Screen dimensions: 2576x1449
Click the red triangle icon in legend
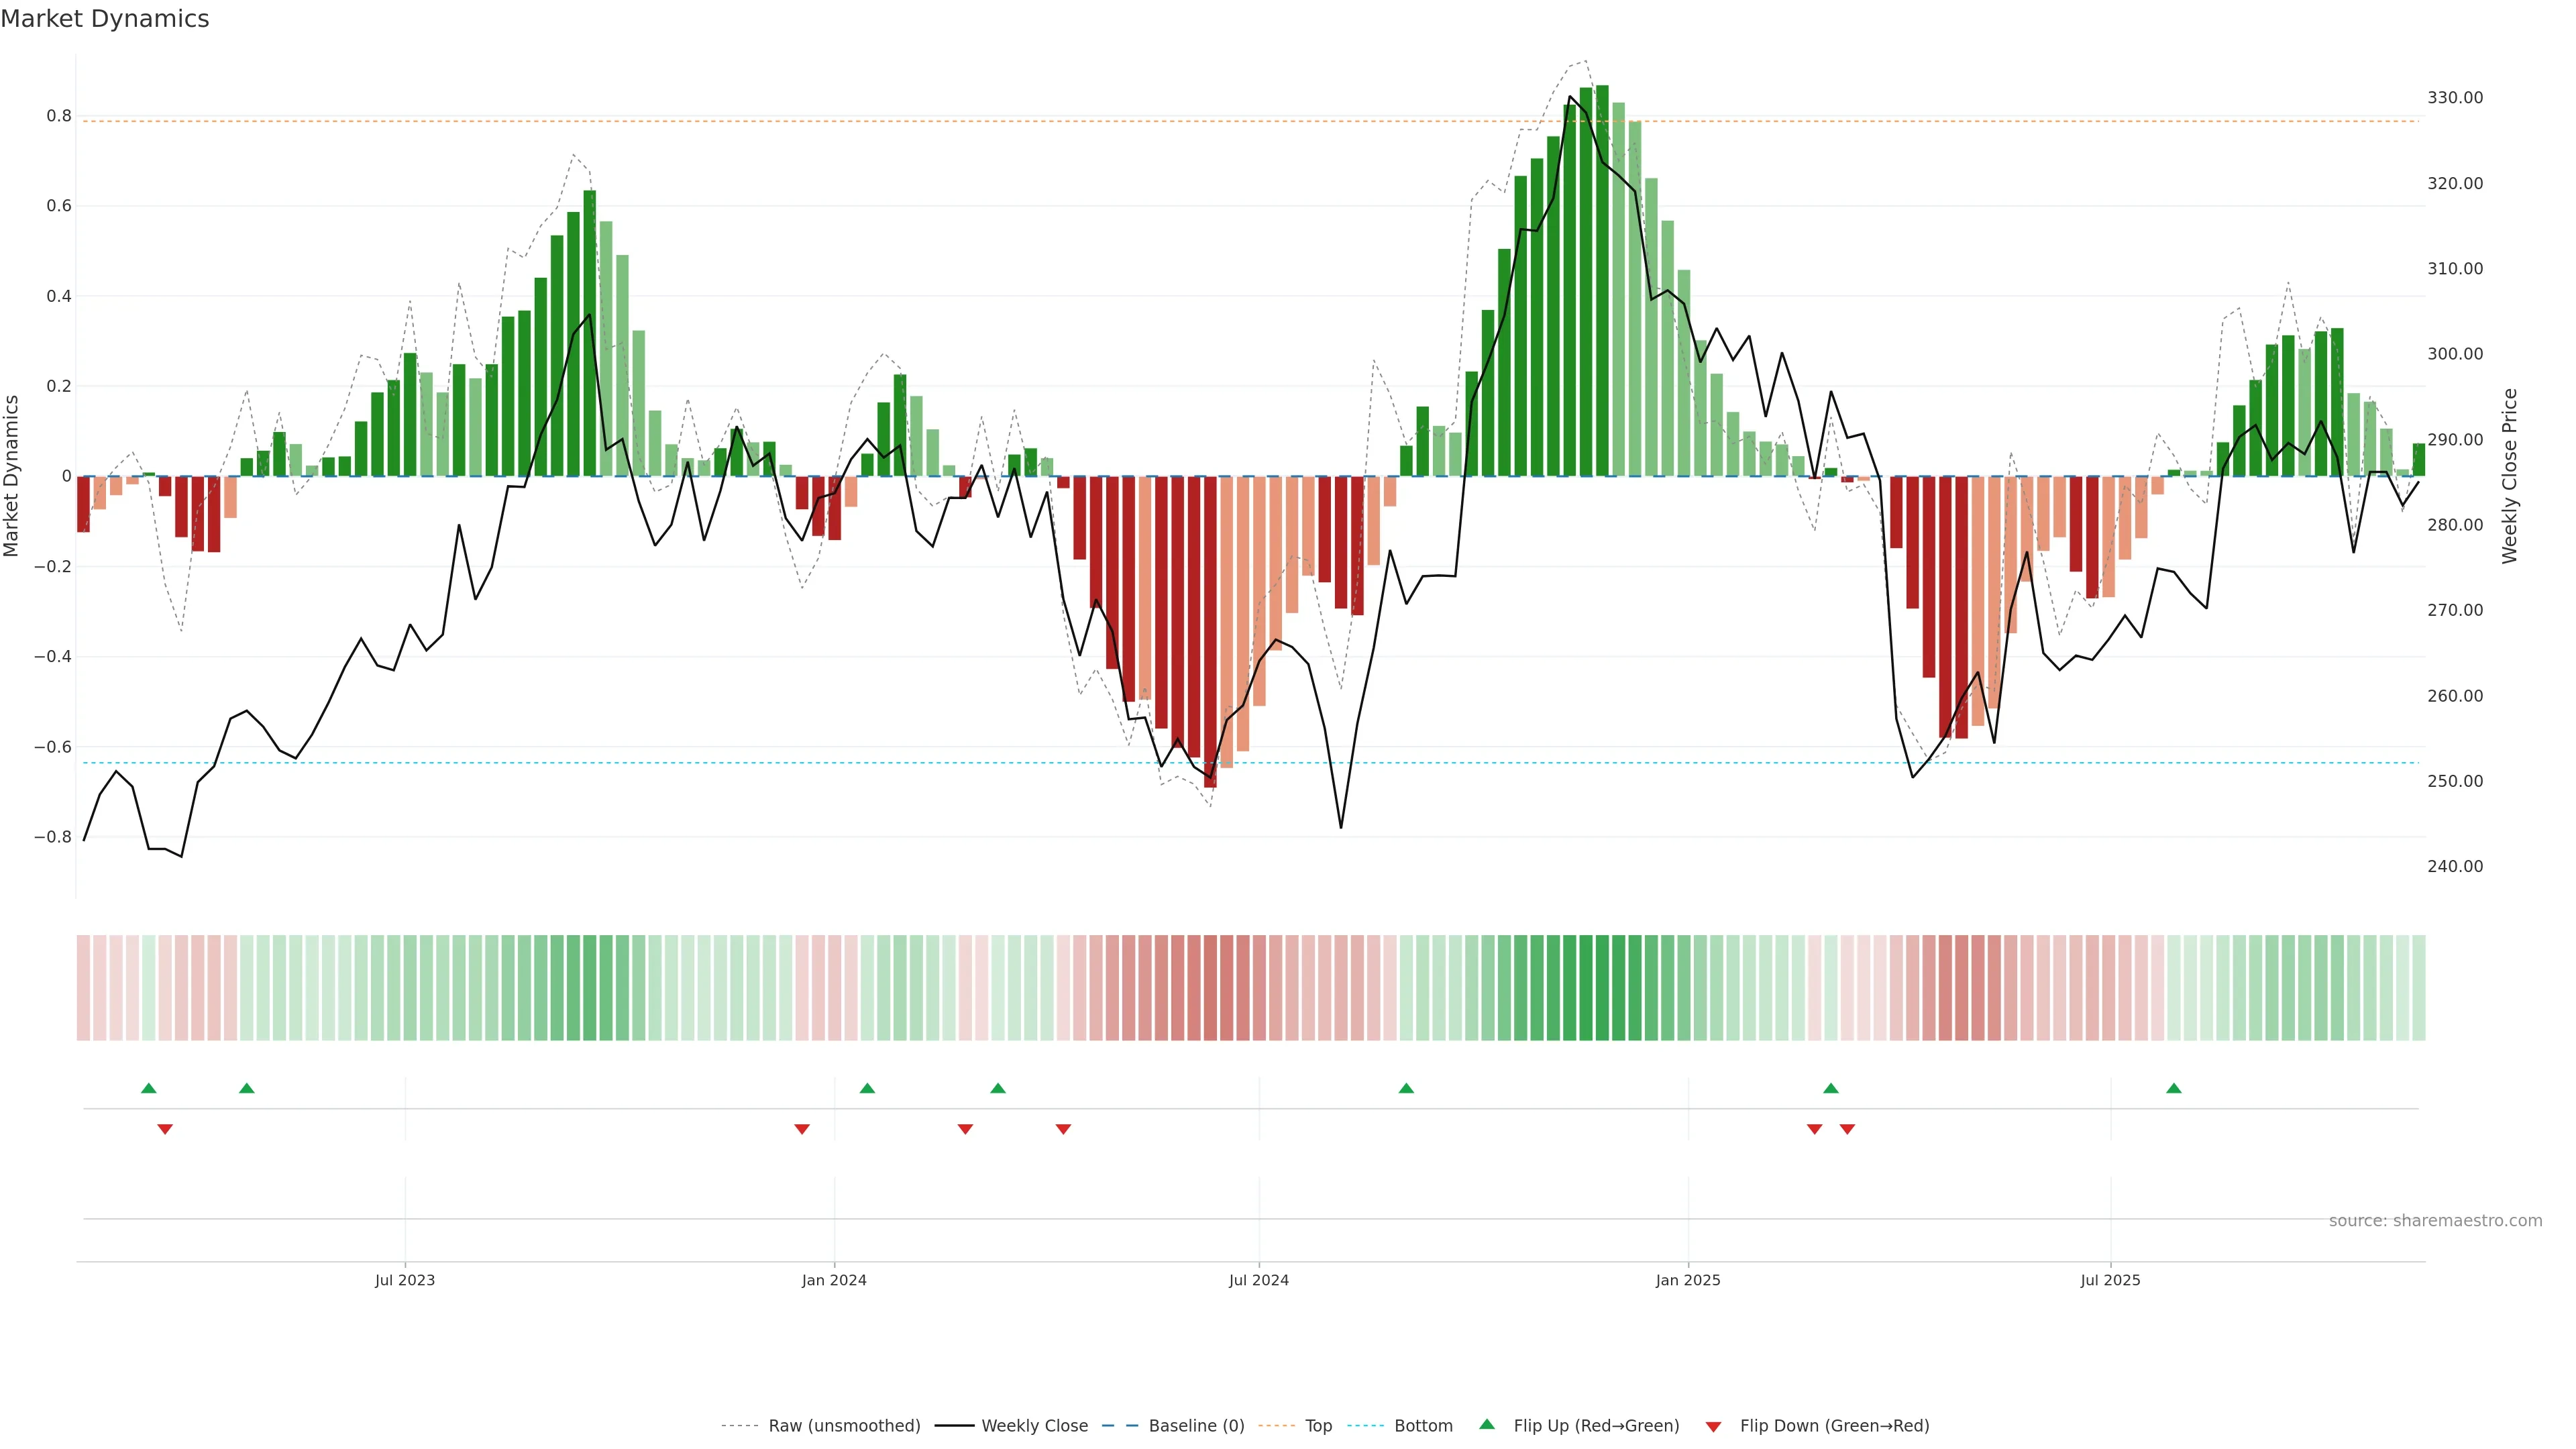click(1713, 1427)
